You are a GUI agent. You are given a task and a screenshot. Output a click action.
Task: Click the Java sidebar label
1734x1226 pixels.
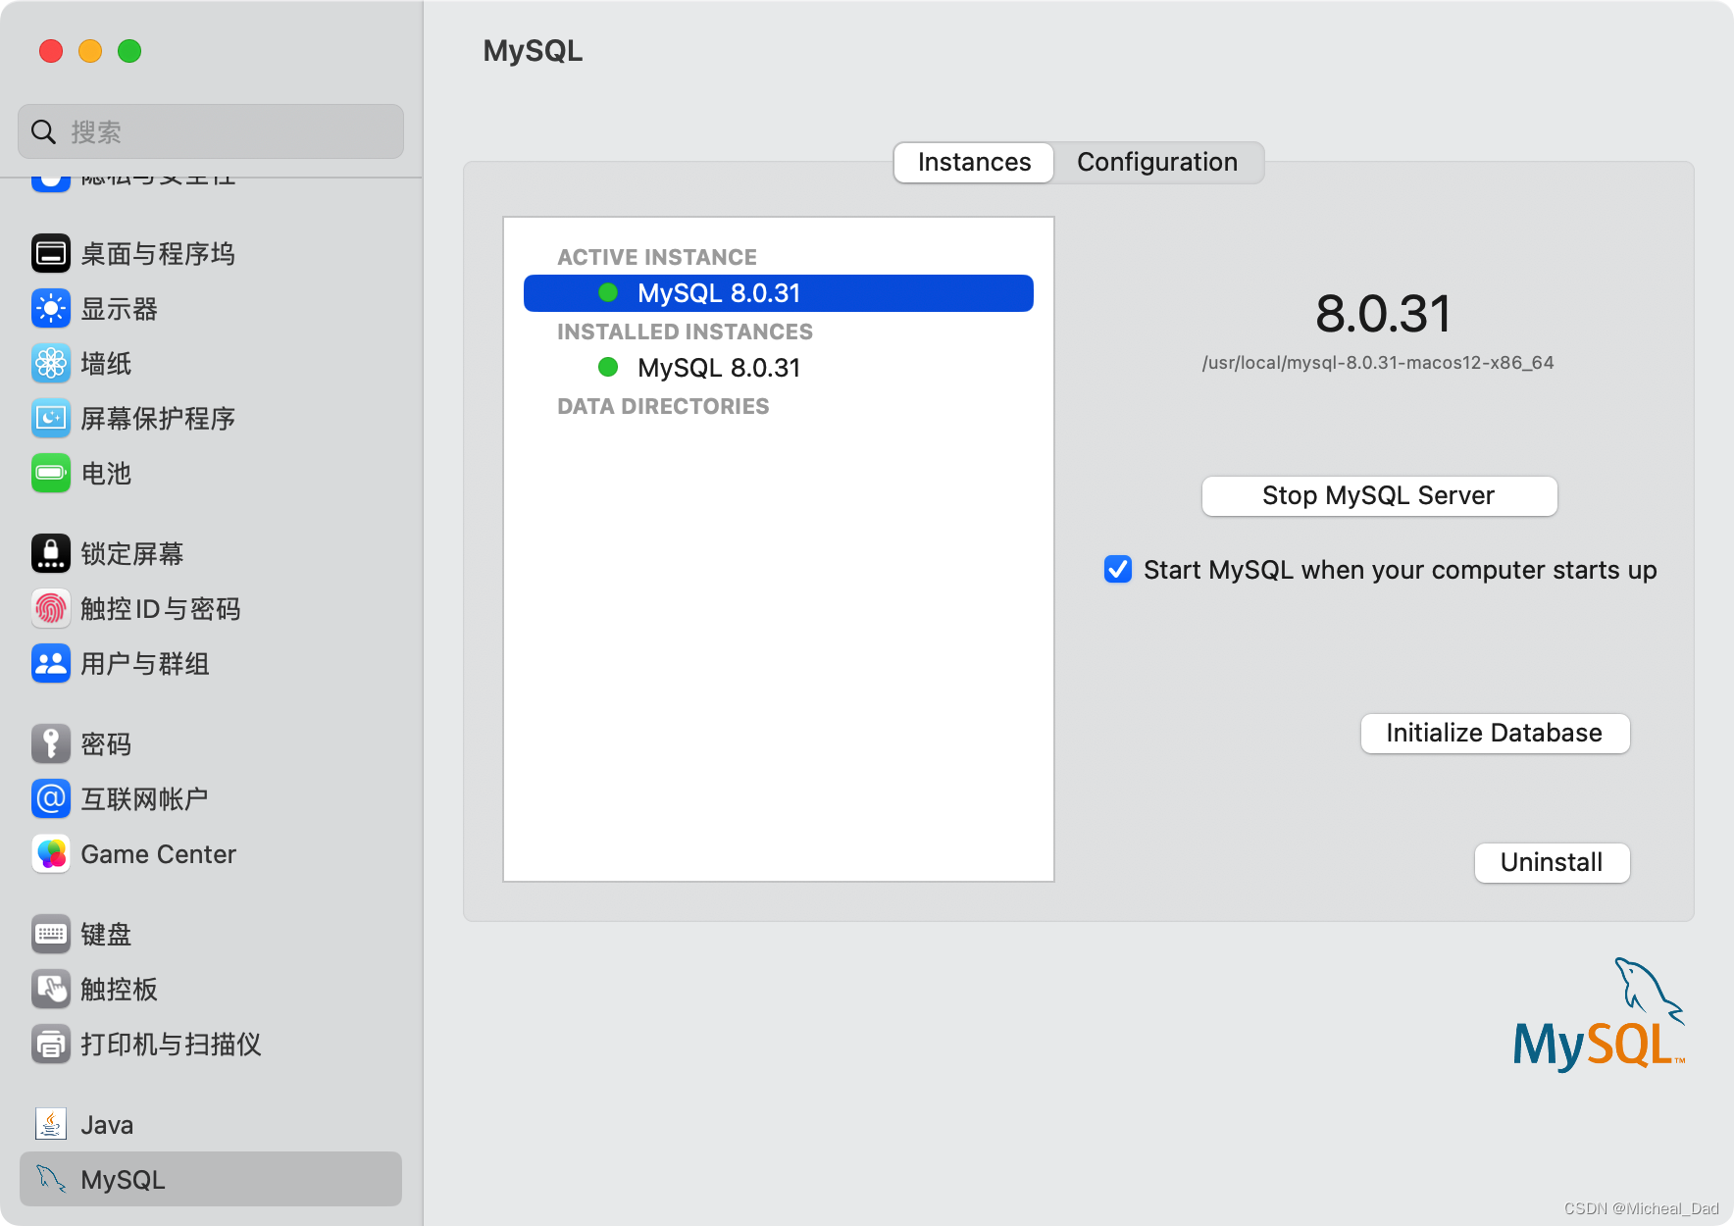coord(107,1125)
